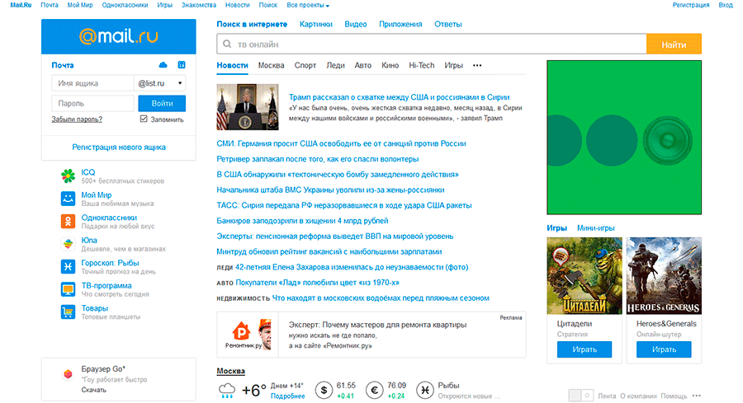Open the ТВ-программа television icon
The height and width of the screenshot is (403, 743).
pyautogui.click(x=68, y=288)
